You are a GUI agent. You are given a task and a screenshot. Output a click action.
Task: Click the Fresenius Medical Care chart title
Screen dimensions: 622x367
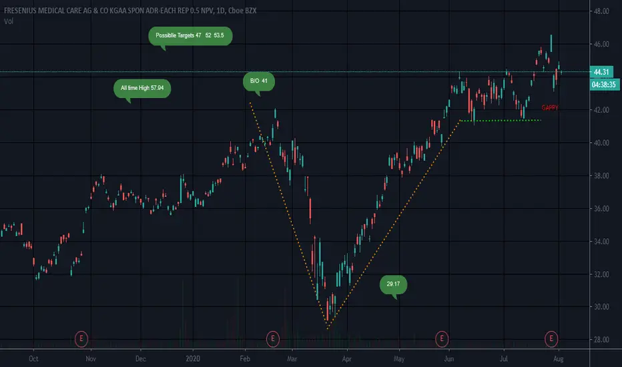tap(130, 11)
